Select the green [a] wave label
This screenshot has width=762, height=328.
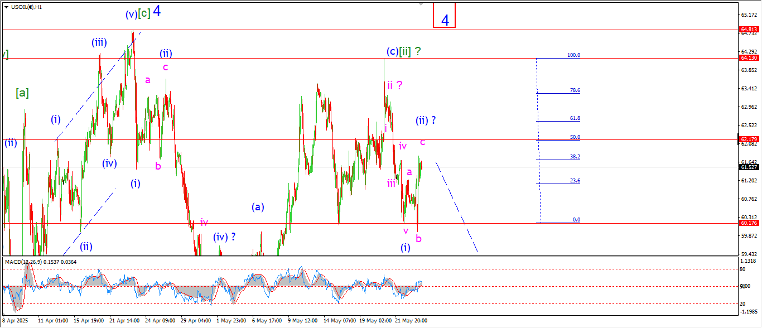(x=22, y=93)
